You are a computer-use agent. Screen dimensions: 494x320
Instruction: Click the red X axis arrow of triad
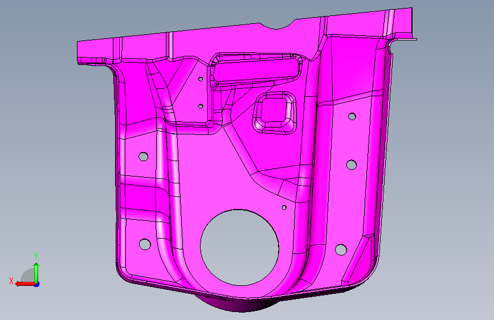pos(25,284)
